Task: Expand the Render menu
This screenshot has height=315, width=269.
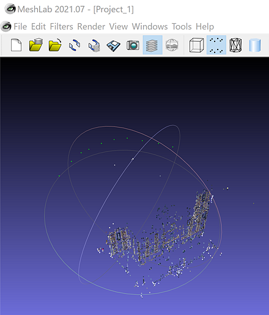Action: 91,26
